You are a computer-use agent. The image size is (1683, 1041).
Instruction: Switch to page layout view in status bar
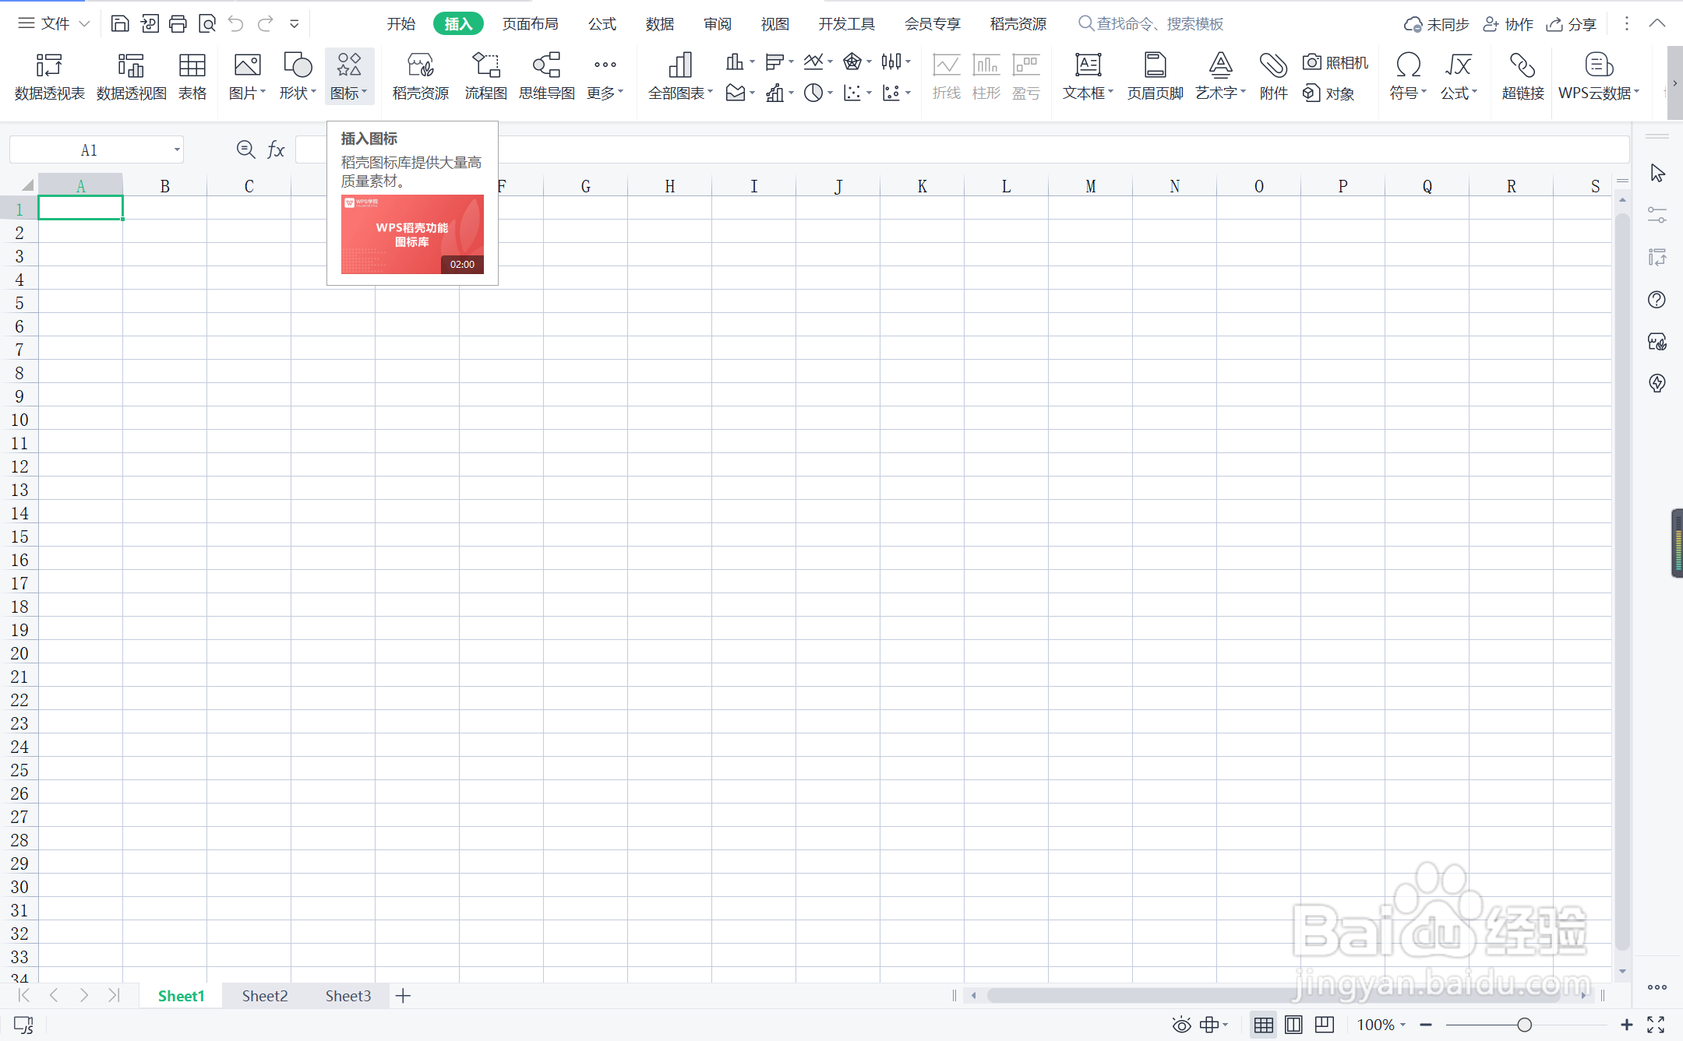point(1293,1025)
